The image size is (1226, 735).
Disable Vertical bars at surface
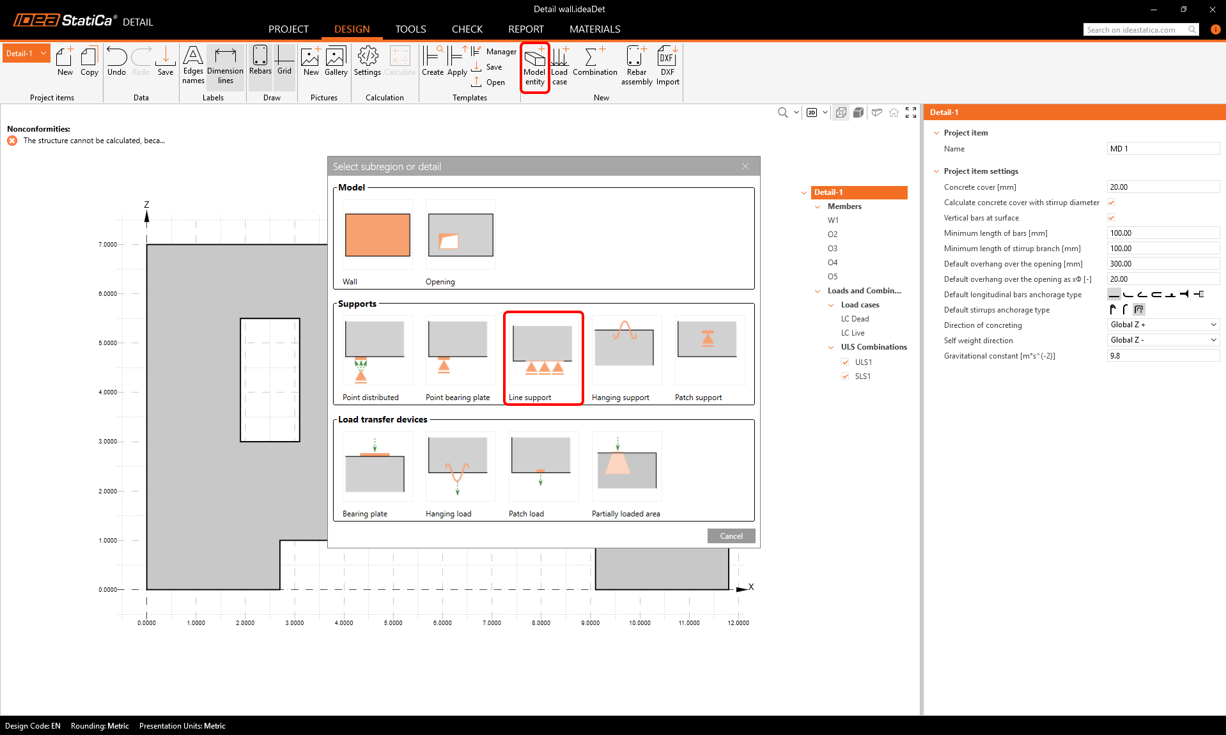click(x=1111, y=218)
